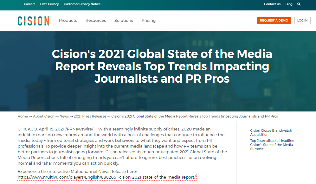Image resolution: width=316 pixels, height=184 pixels.
Task: Select the About Cision breadcrumb
Action: [x=44, y=116]
